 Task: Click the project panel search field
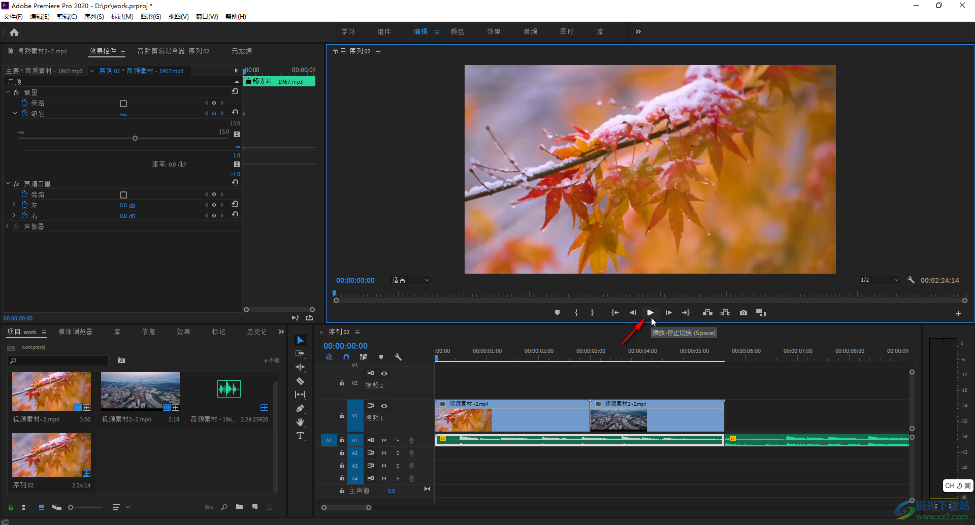coord(58,360)
